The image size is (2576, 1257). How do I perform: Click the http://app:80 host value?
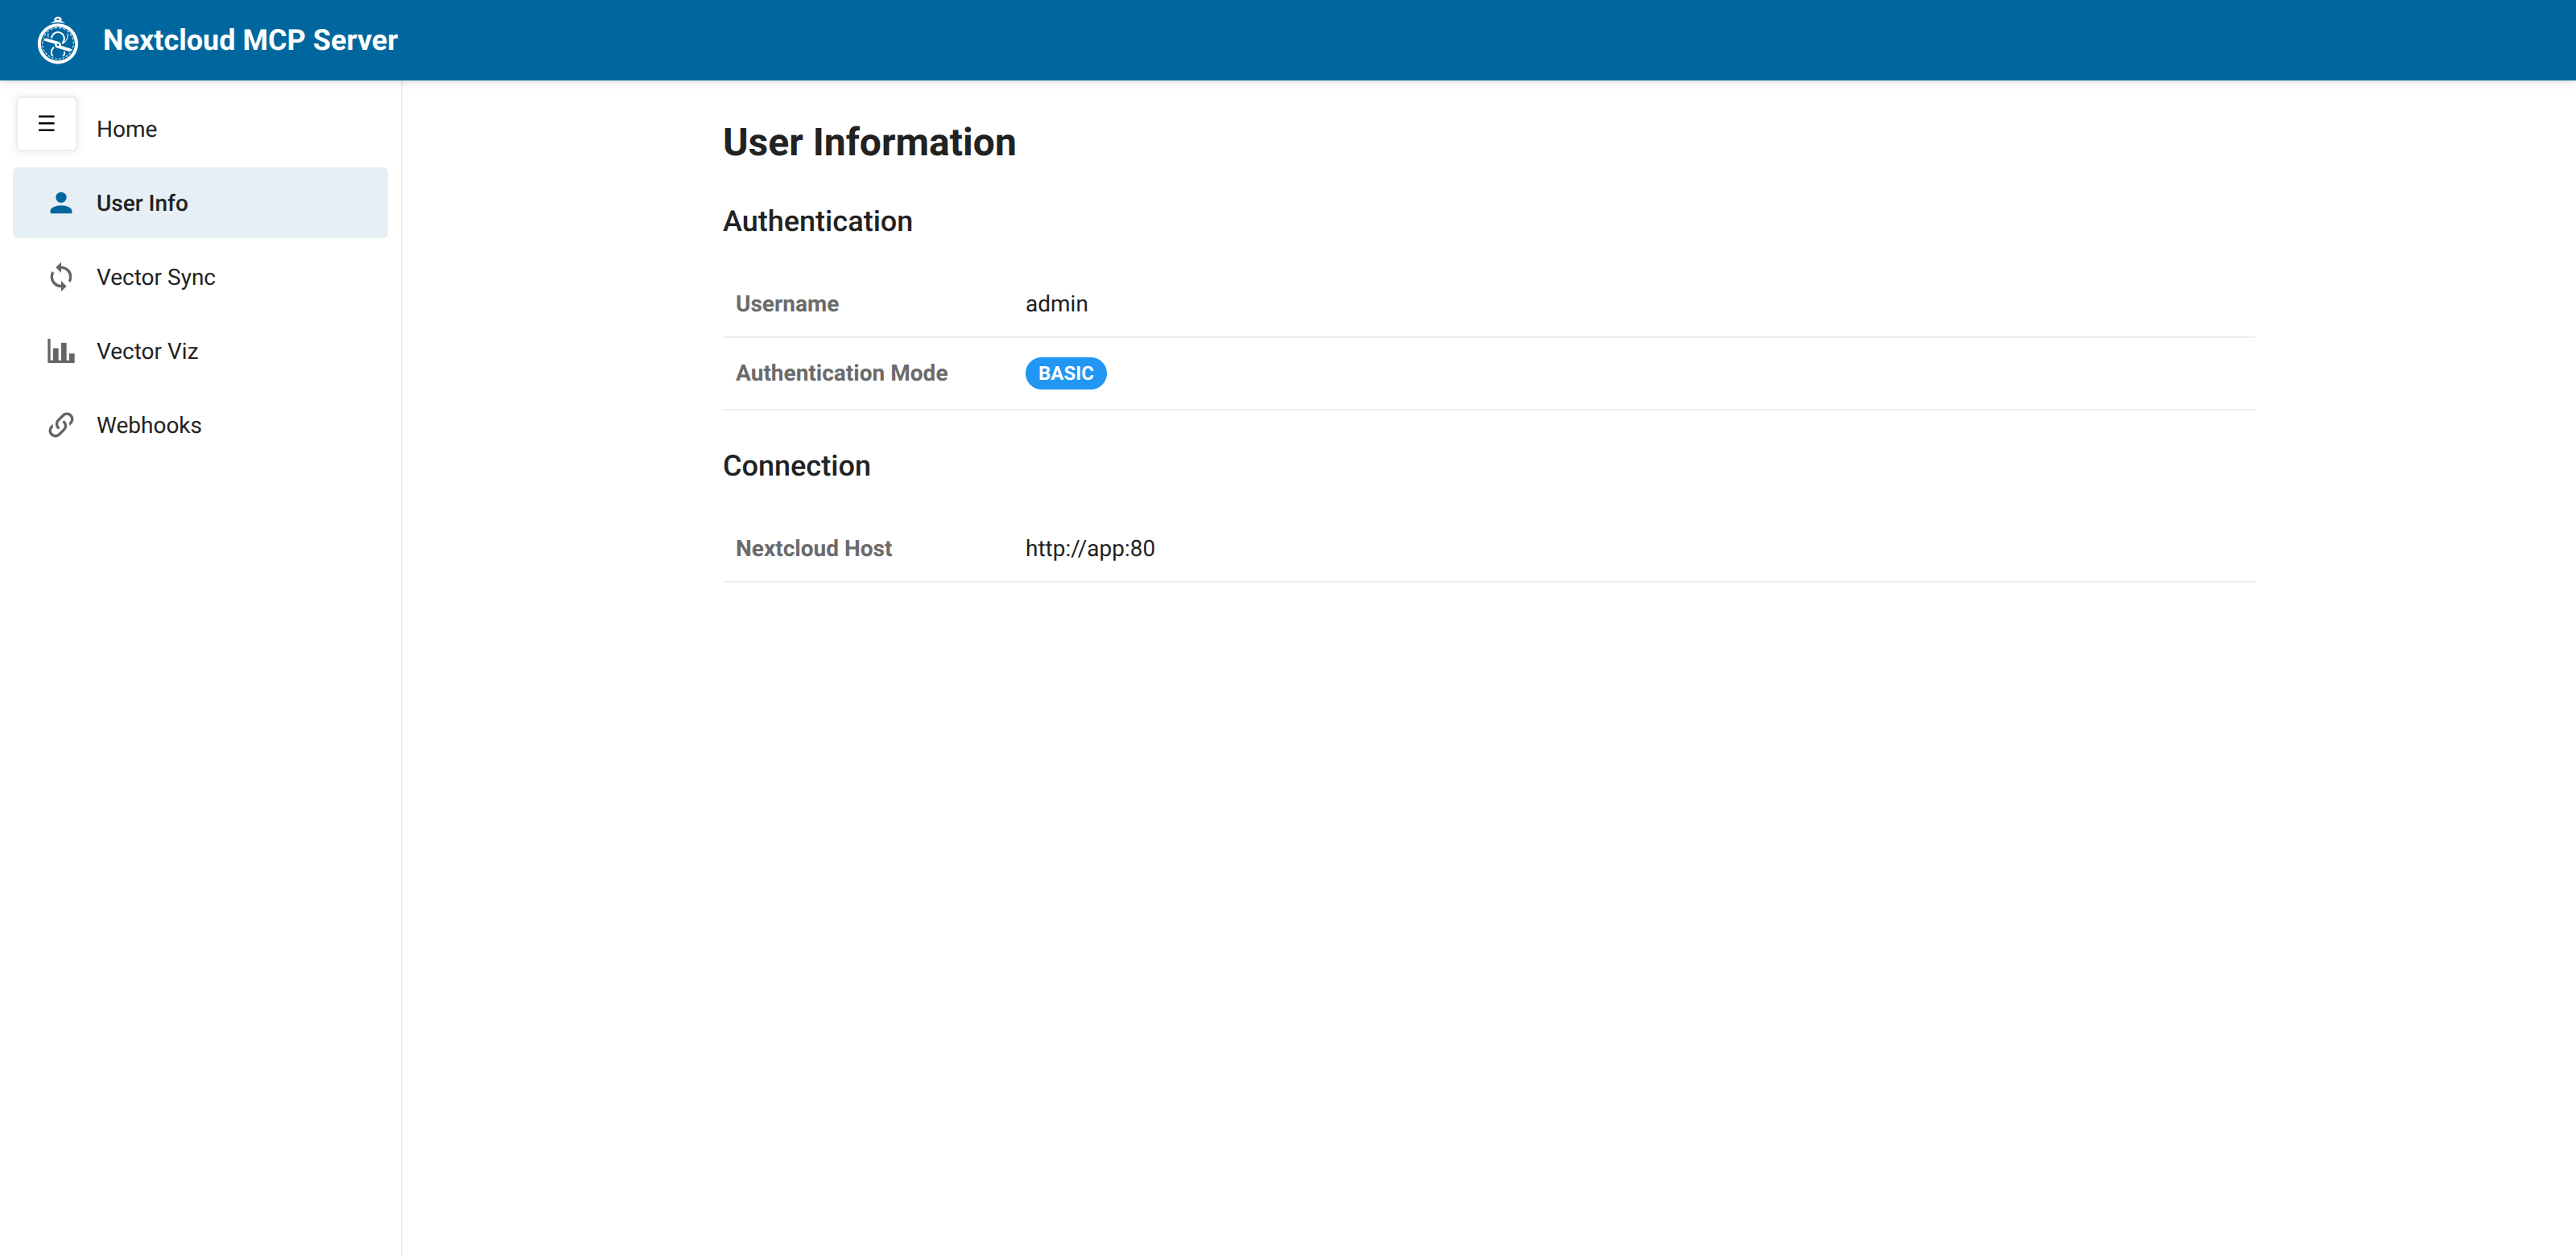[x=1089, y=549]
